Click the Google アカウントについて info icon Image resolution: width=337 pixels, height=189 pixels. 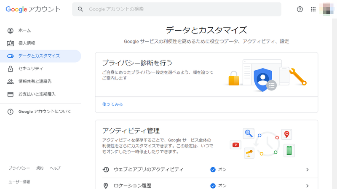pyautogui.click(x=10, y=112)
